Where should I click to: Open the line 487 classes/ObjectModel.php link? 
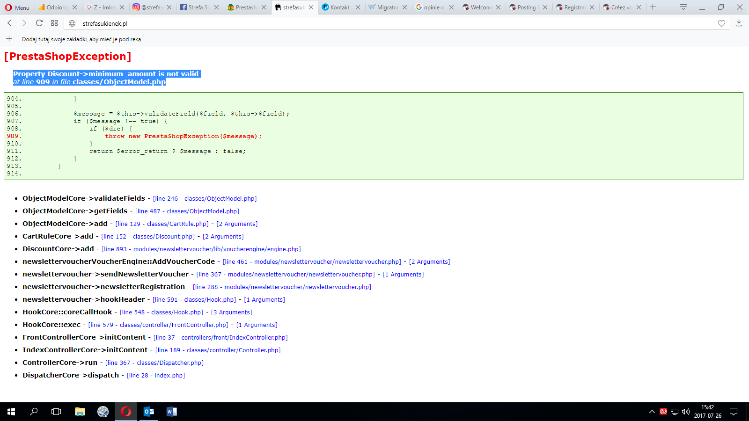187,211
